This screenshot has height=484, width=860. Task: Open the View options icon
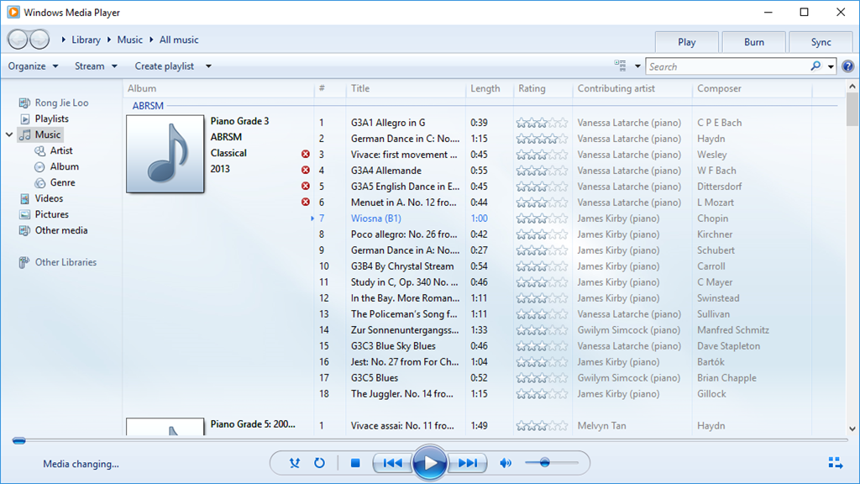coord(621,66)
